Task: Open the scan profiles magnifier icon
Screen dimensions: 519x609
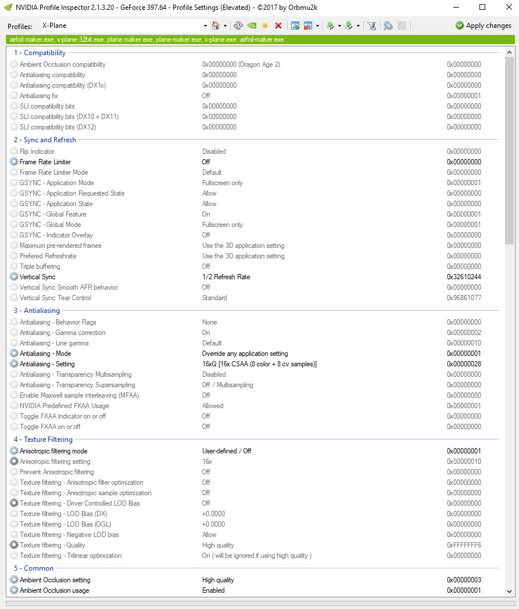Action: (388, 26)
